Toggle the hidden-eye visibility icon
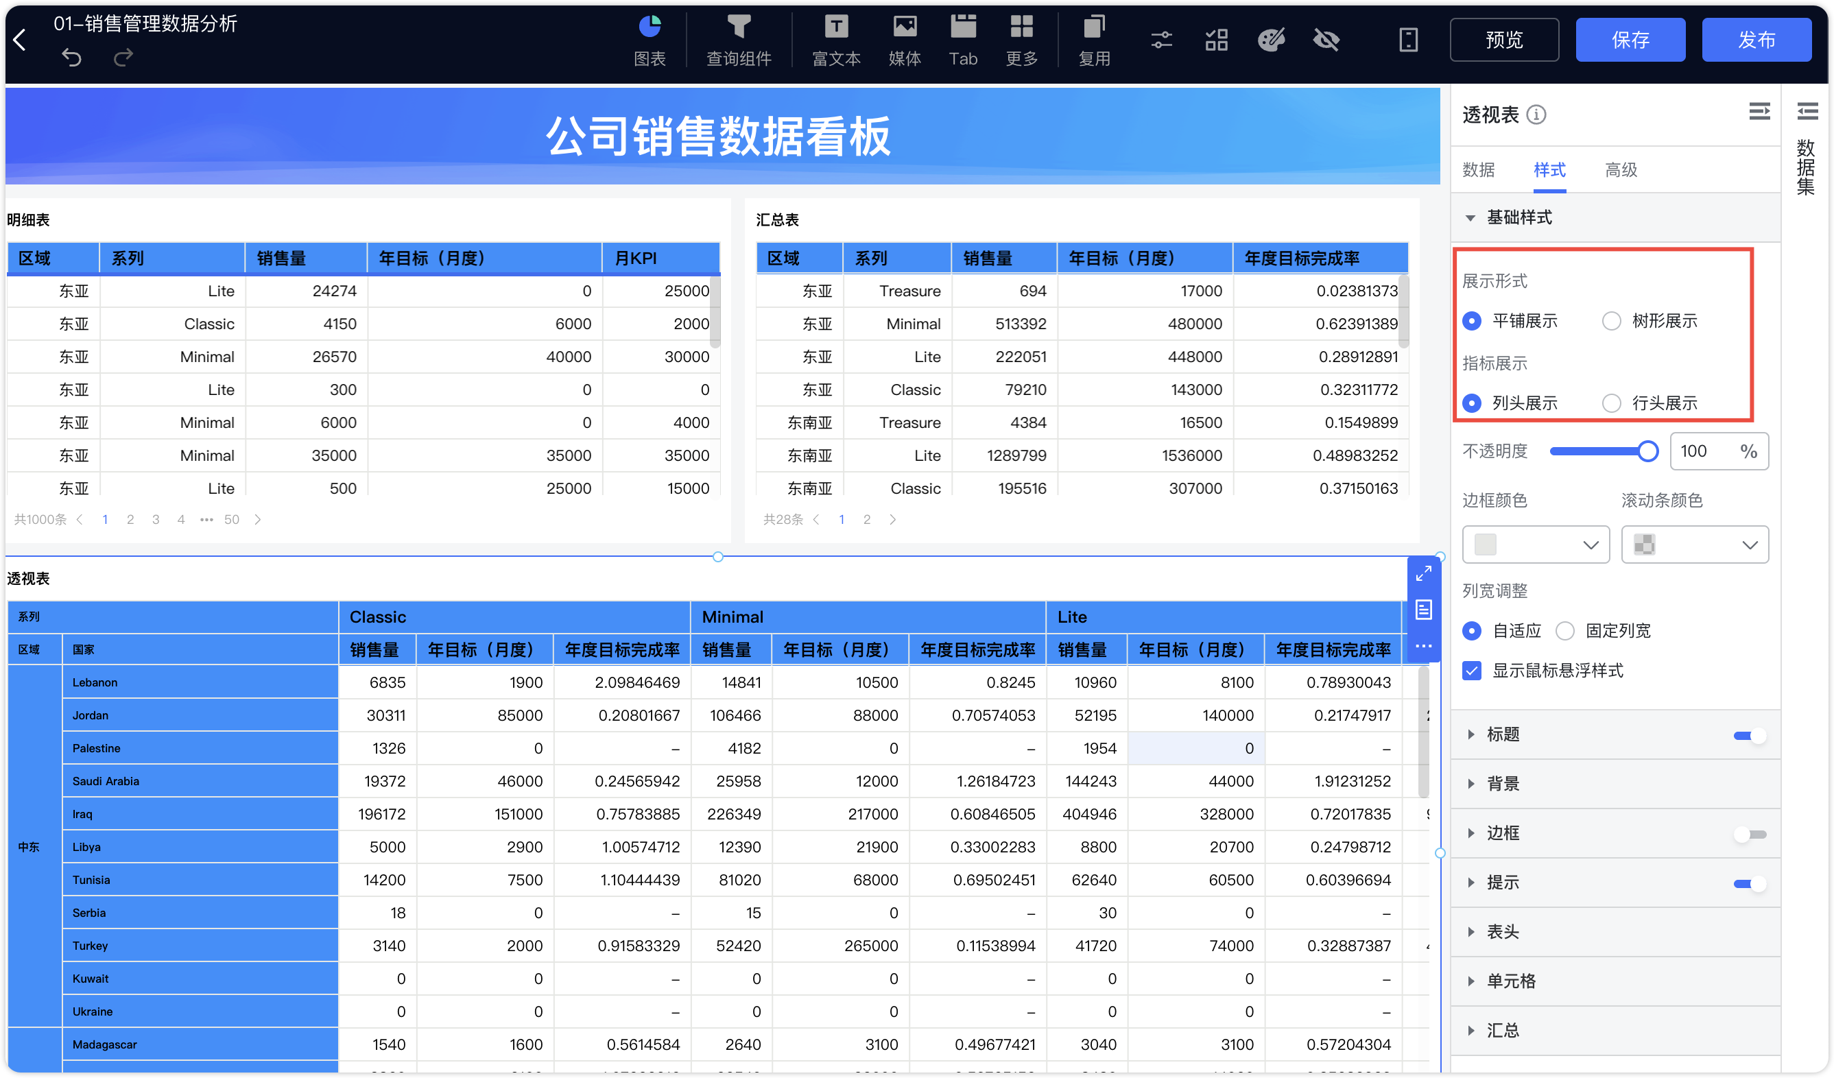 click(x=1326, y=40)
